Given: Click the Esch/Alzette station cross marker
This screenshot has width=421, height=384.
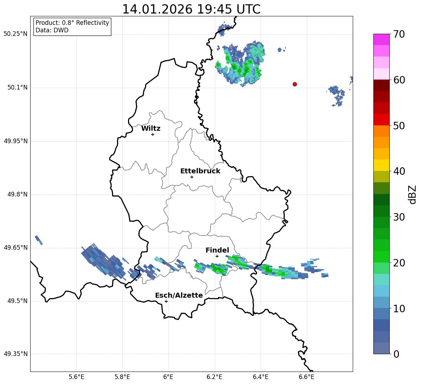Looking at the screenshot, I should tap(166, 301).
